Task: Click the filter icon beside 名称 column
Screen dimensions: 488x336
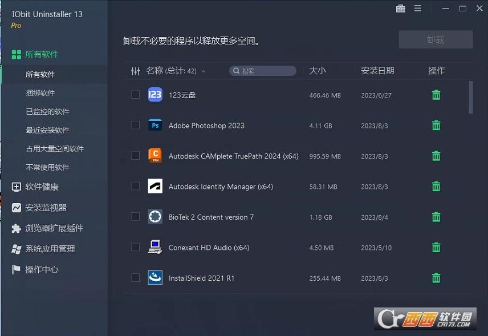Action: pyautogui.click(x=135, y=71)
